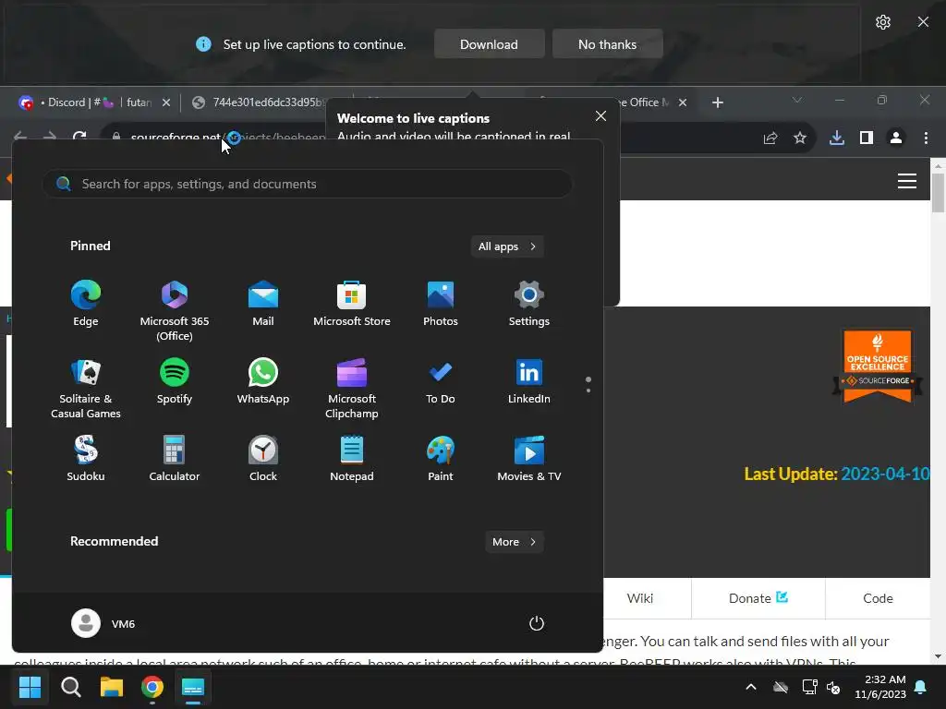Click the power button in the Start menu
946x709 pixels.
[537, 623]
